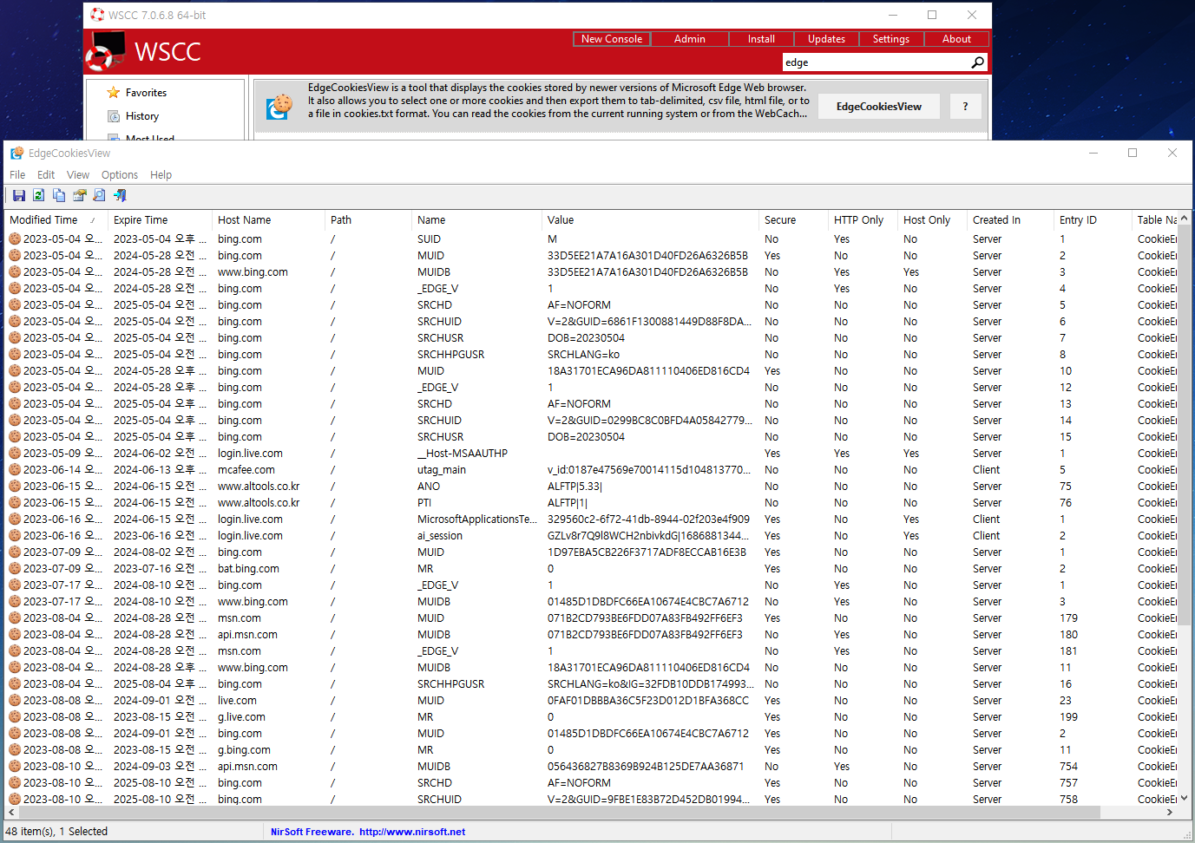Click the WSCC lifebuoy logo icon
This screenshot has width=1195, height=843.
tap(106, 52)
